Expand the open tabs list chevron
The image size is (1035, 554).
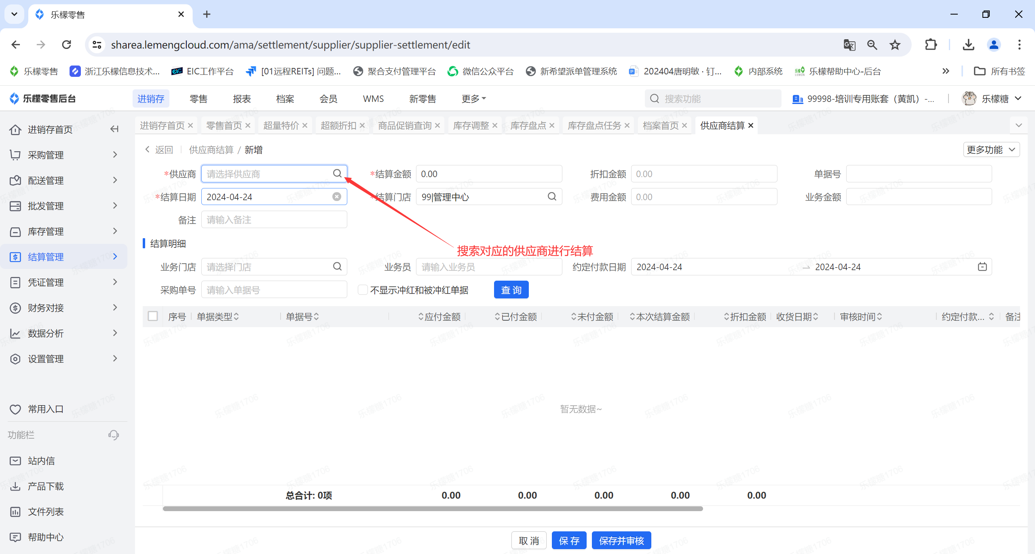click(x=1018, y=125)
